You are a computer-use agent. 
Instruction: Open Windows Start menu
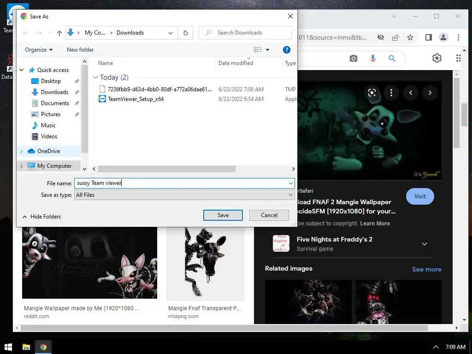(x=8, y=347)
